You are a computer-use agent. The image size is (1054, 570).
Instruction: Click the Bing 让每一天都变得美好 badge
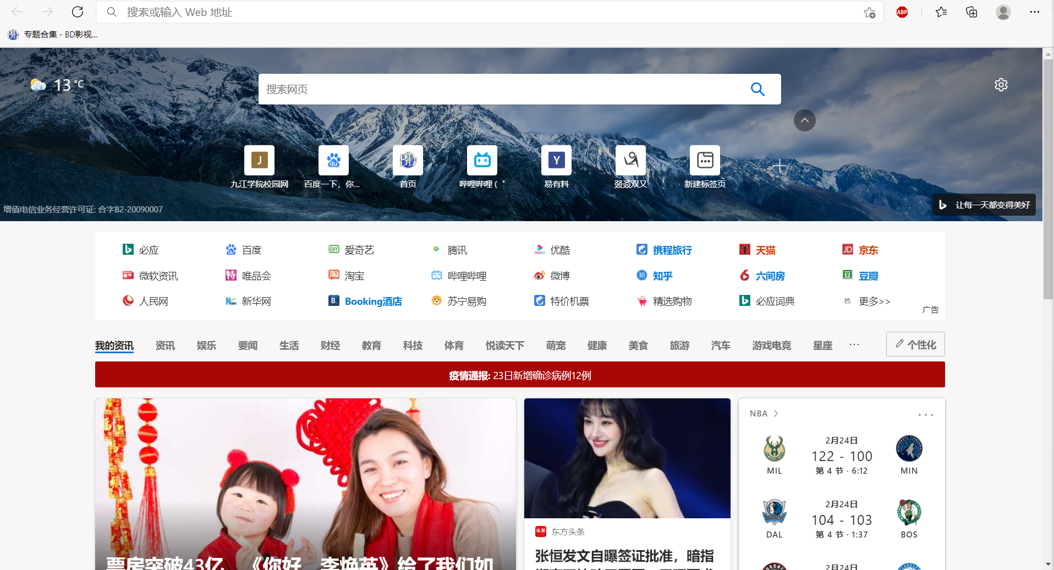click(984, 205)
